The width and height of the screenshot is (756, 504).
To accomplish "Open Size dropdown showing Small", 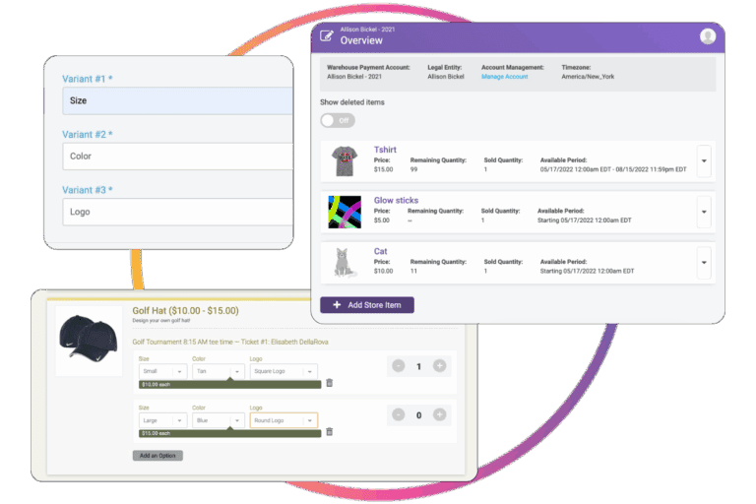I will point(161,371).
